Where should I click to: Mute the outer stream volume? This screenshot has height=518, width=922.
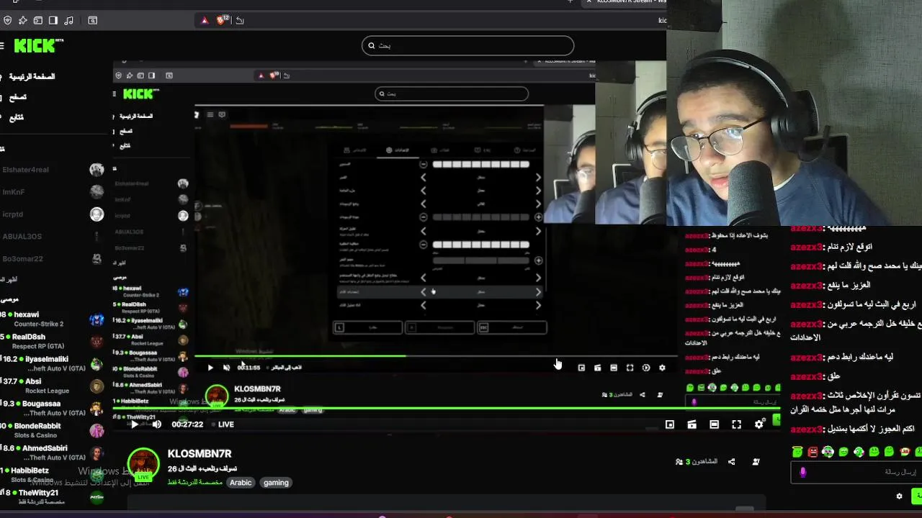(x=157, y=424)
